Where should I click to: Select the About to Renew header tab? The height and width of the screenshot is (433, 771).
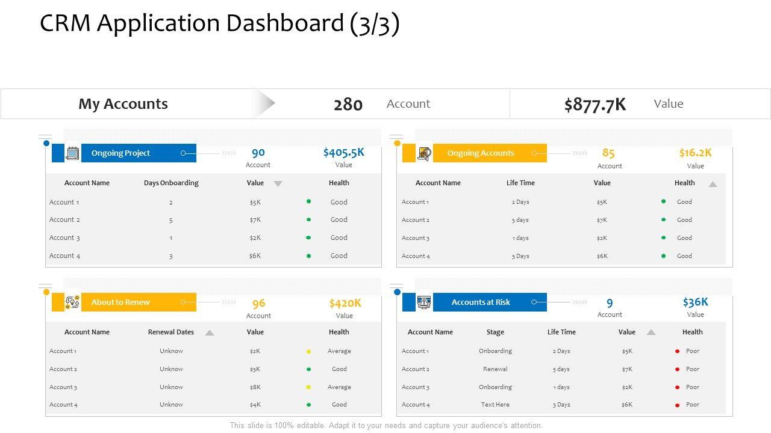click(x=139, y=302)
